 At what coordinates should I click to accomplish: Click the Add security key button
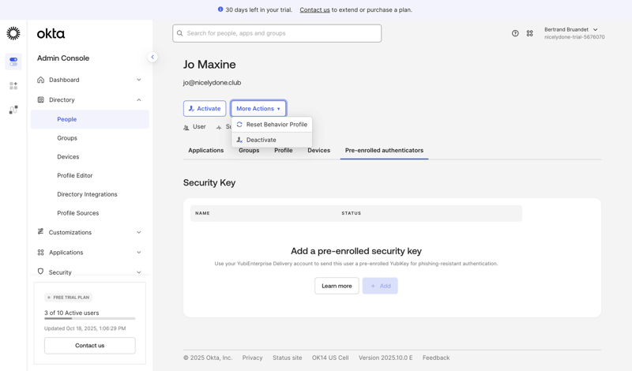[380, 286]
